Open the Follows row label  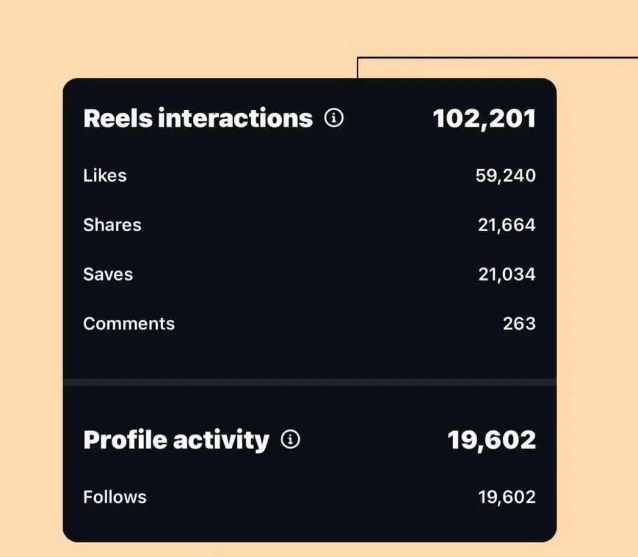coord(114,497)
